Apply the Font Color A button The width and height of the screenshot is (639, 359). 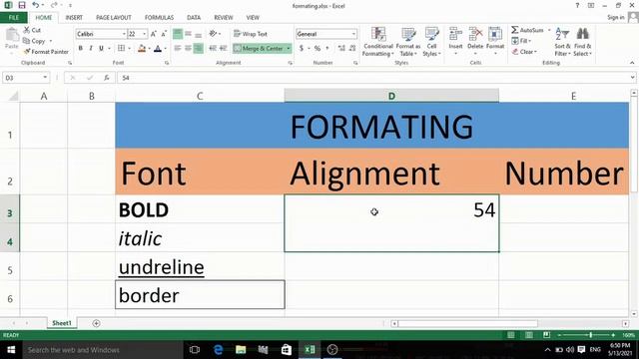158,49
